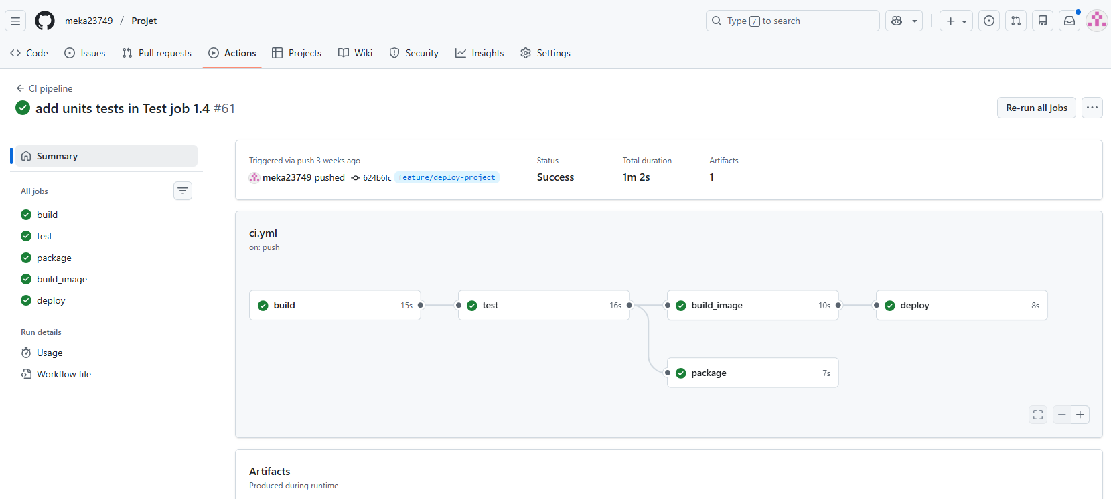Open Copilot chat icon
1111x499 pixels.
coord(897,21)
